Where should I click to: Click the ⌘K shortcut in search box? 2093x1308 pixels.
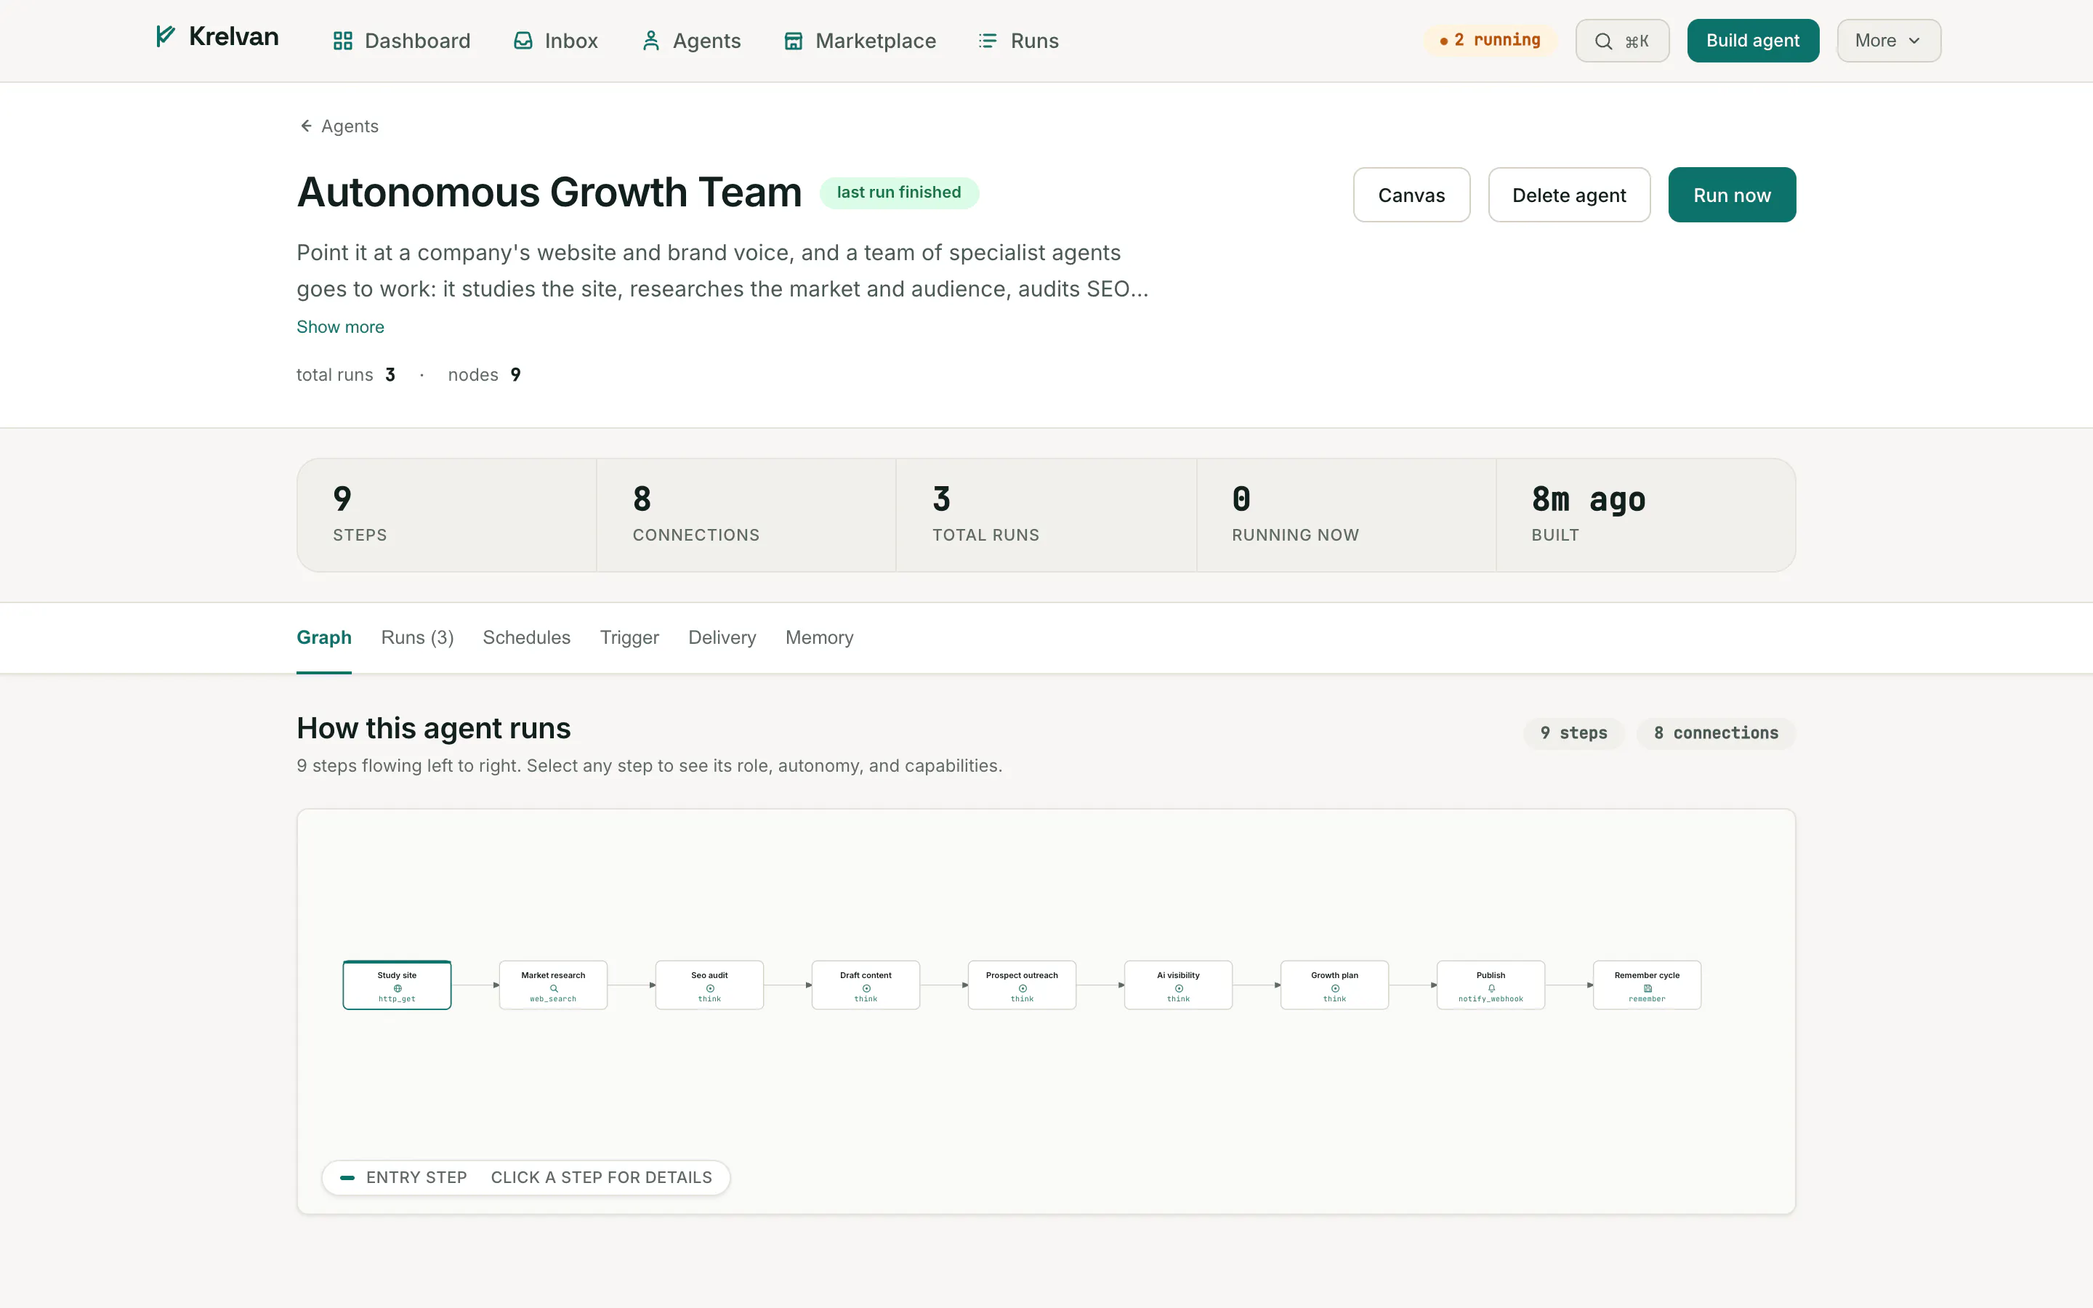click(x=1637, y=41)
